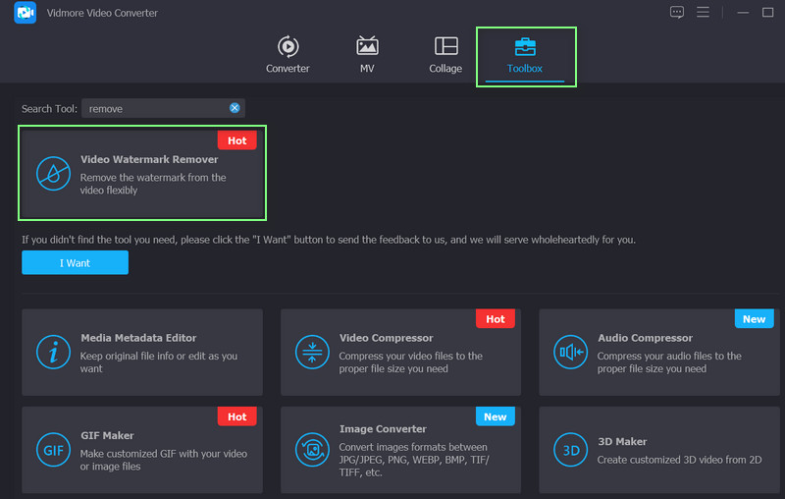Open the feedback chat icon in title bar
This screenshot has width=785, height=499.
pyautogui.click(x=676, y=13)
